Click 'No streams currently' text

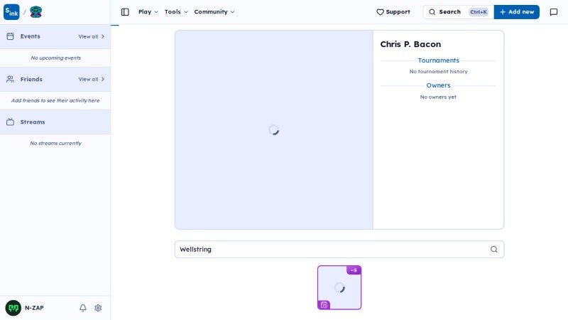56,144
